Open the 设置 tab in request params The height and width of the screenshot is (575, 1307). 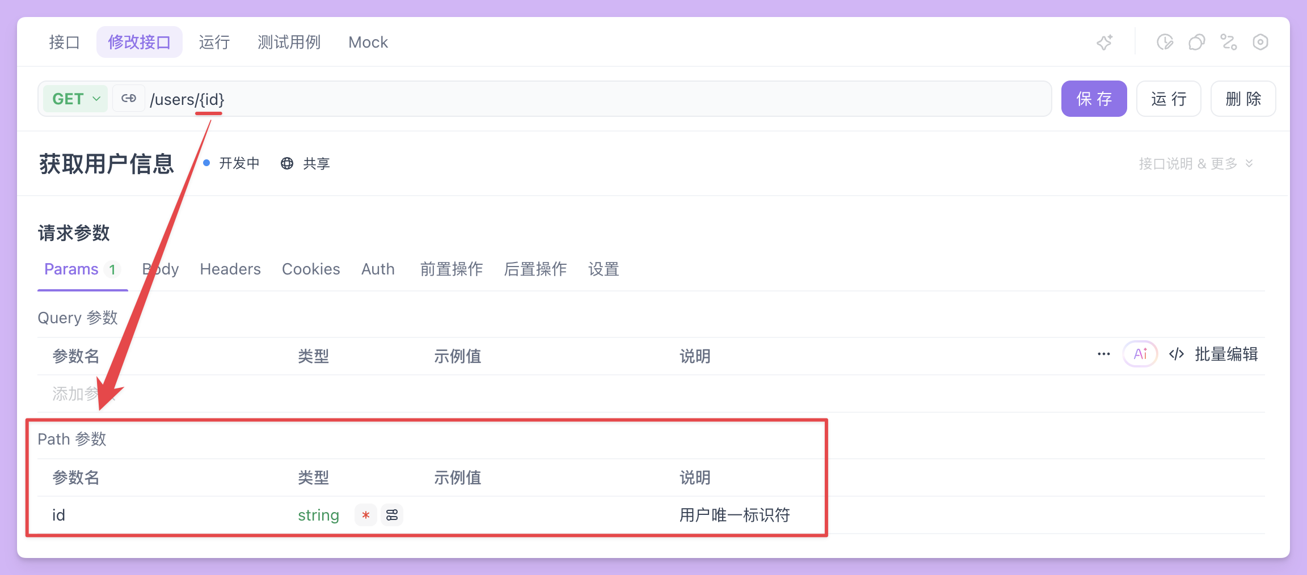[x=604, y=269]
